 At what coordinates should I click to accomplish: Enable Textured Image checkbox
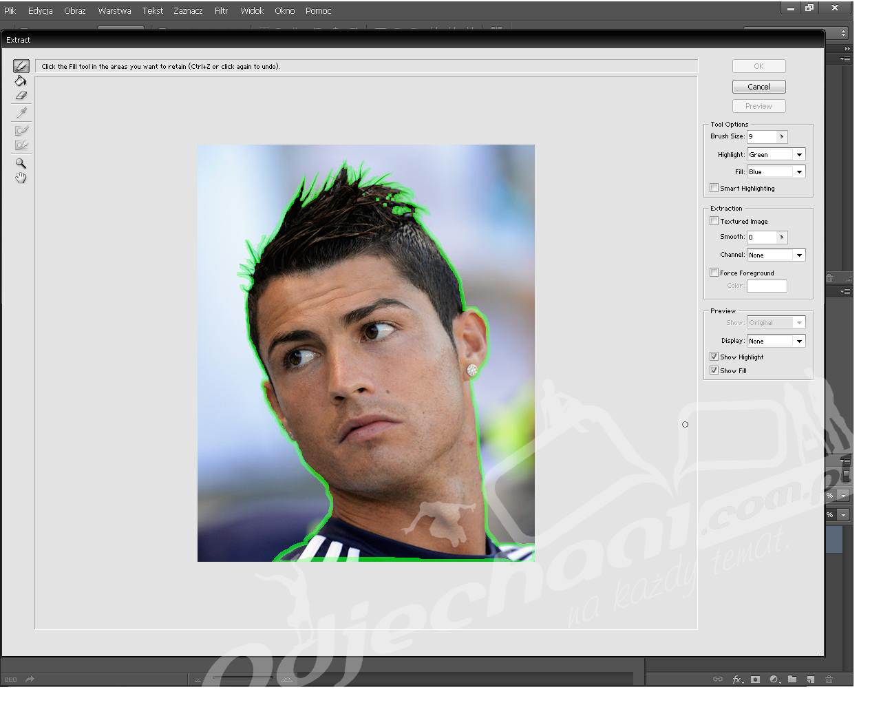714,221
